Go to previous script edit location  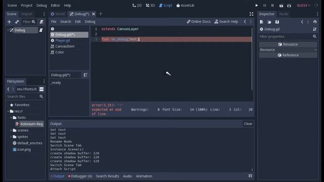pos(245,21)
